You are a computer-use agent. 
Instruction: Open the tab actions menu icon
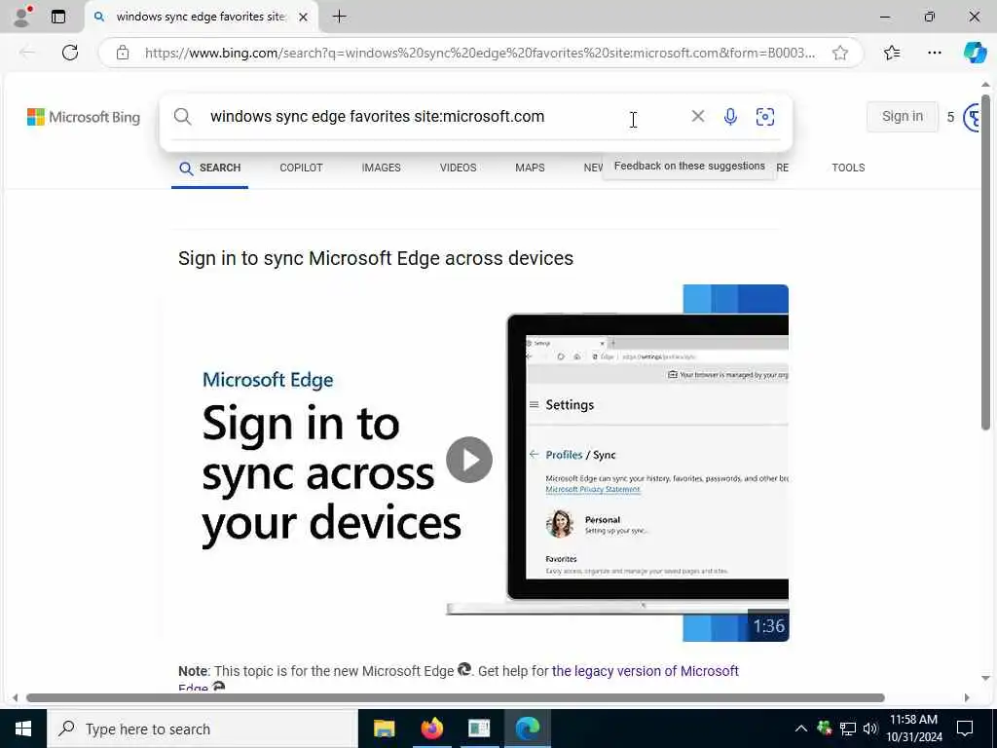click(x=58, y=17)
